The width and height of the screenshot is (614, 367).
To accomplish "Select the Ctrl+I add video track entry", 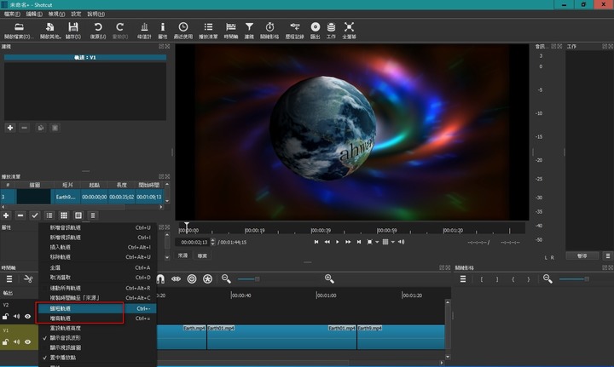I will (97, 238).
